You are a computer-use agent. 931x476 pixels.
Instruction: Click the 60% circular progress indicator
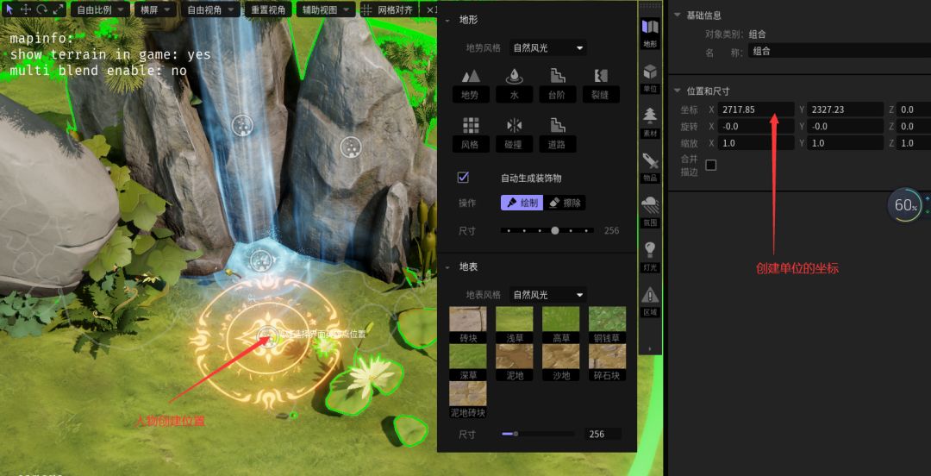coord(905,205)
